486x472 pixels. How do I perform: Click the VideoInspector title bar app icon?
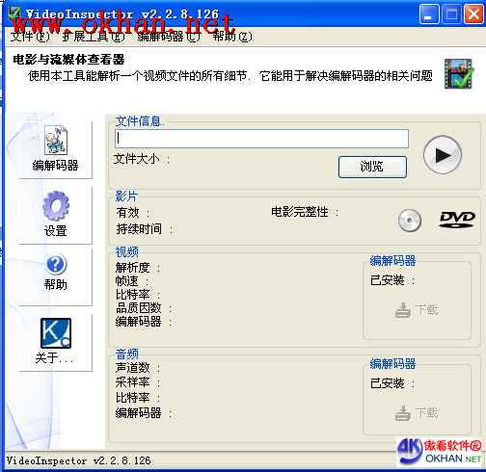14,13
